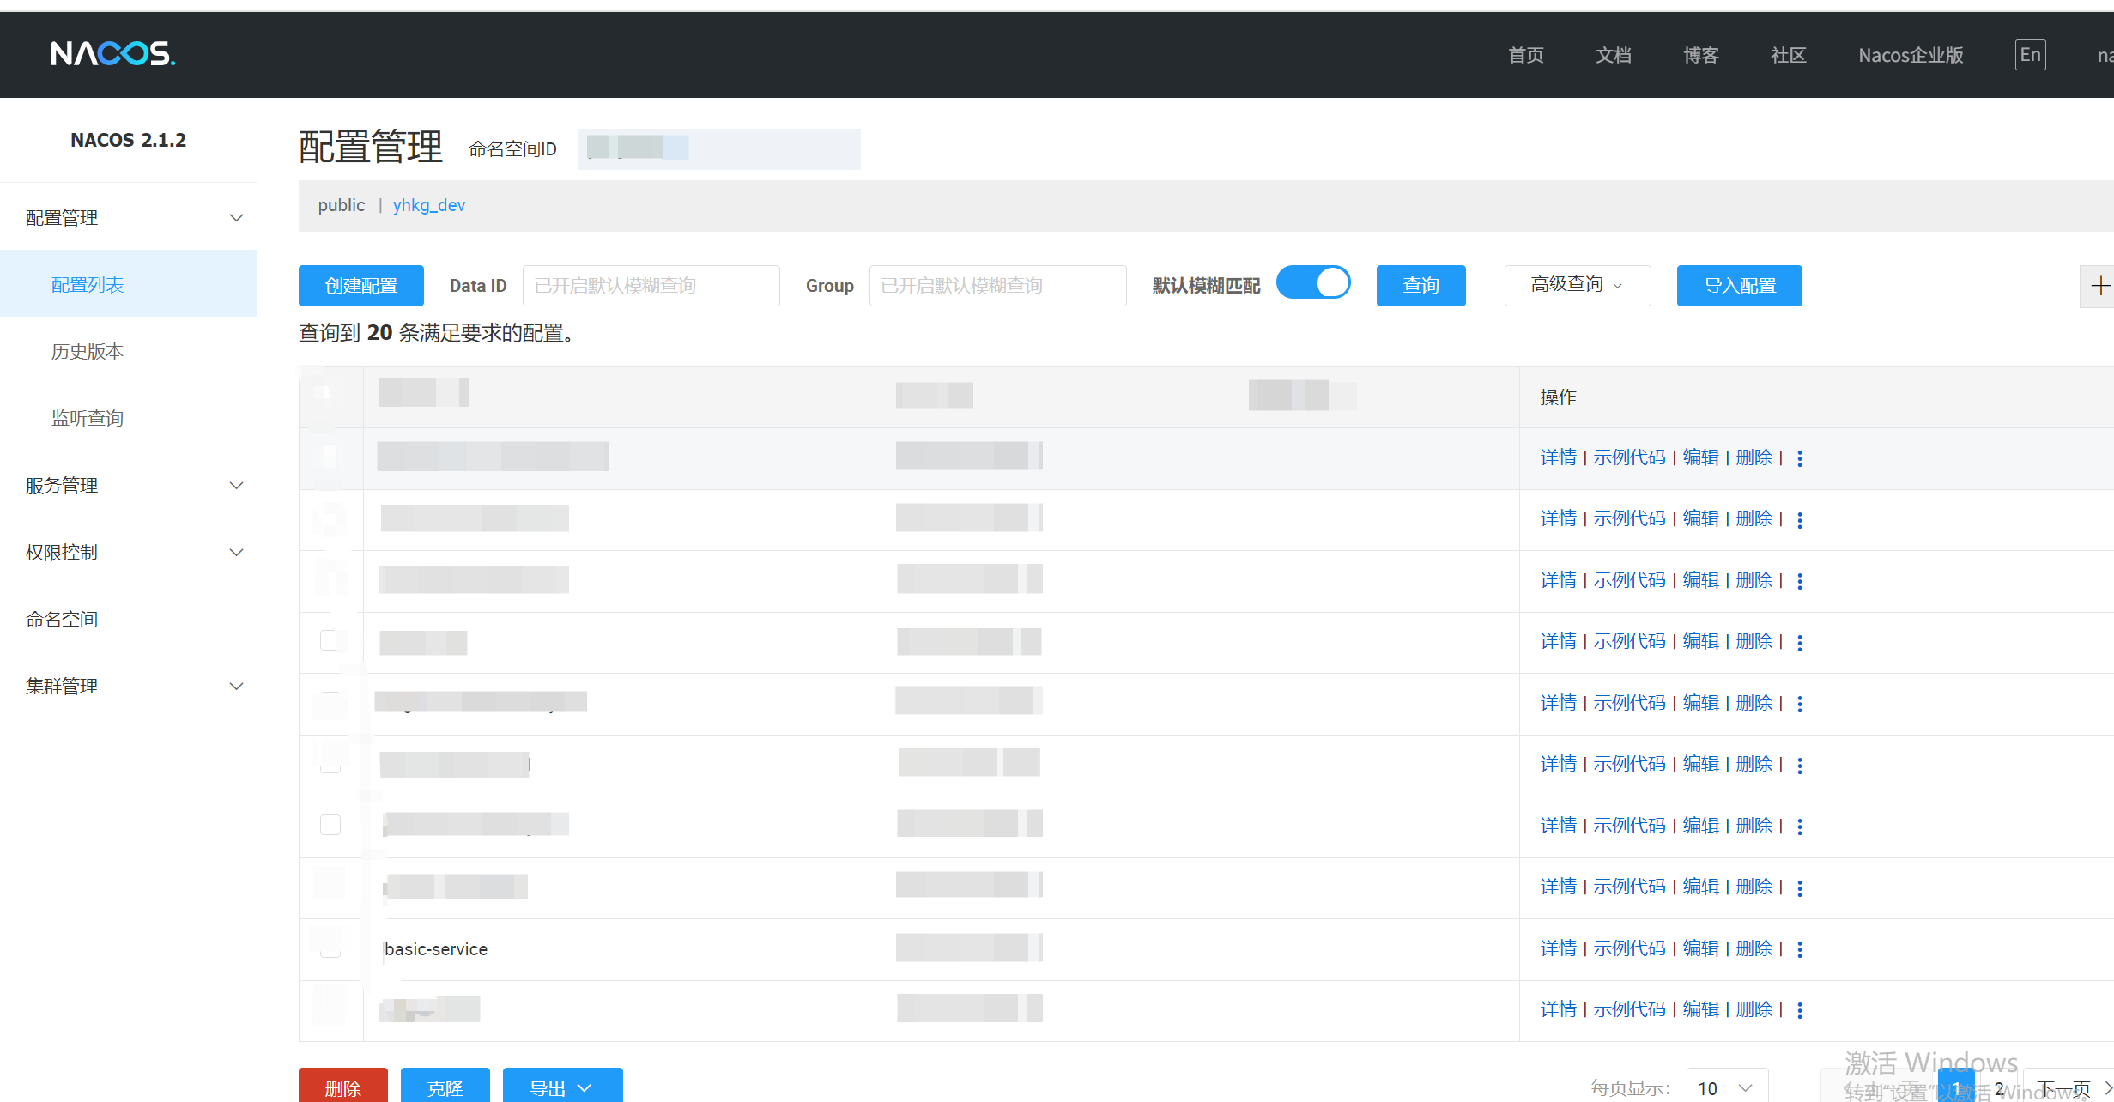2114x1102 pixels.
Task: Expand the 集群管理 sidebar section
Action: pyautogui.click(x=129, y=687)
